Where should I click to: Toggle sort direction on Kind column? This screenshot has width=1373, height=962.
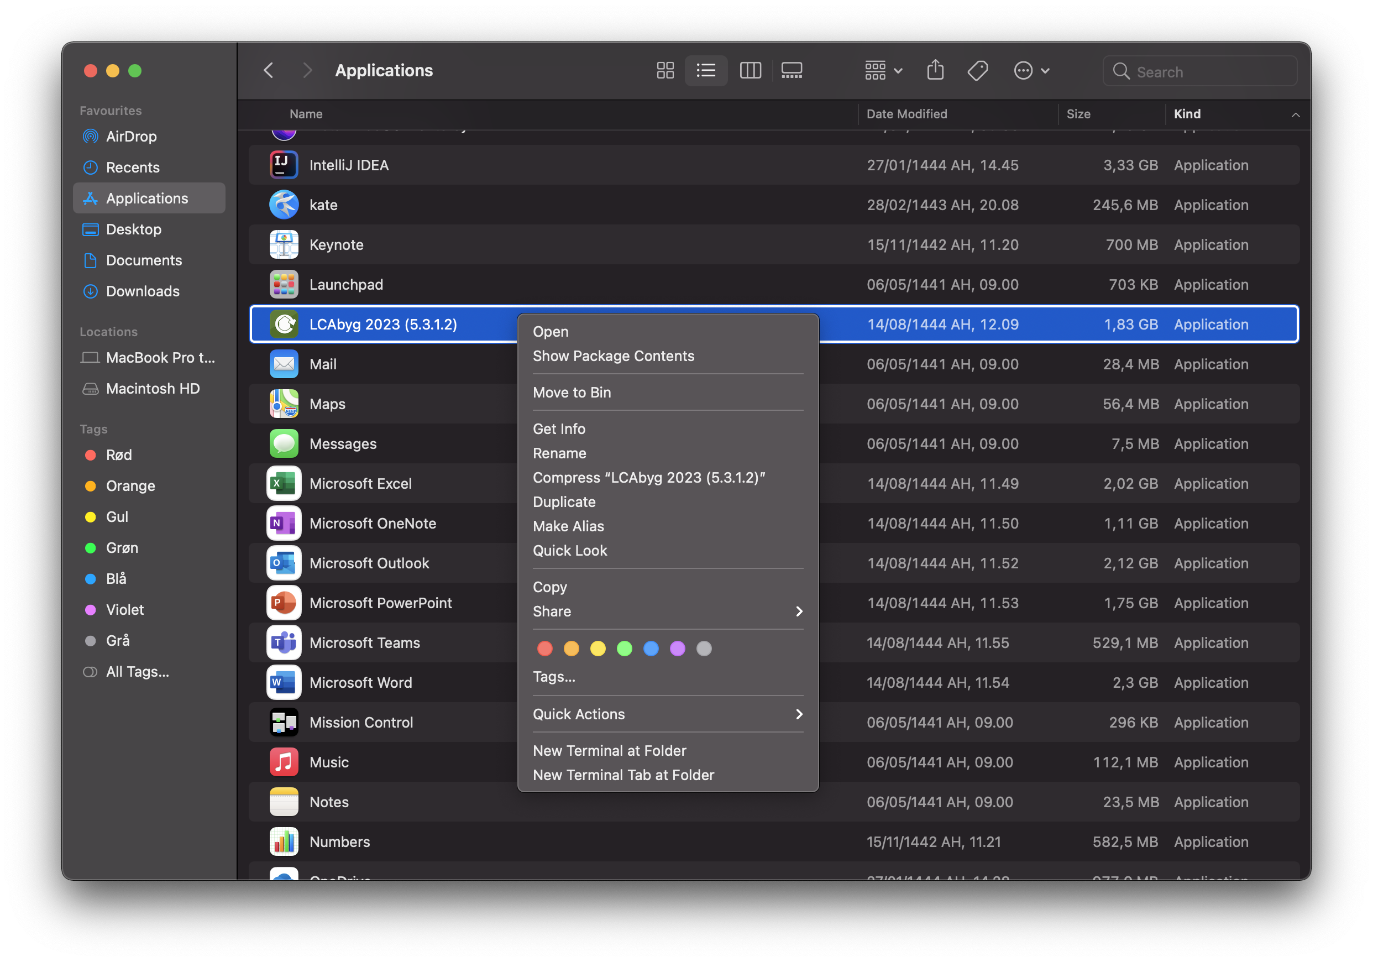coord(1295,114)
